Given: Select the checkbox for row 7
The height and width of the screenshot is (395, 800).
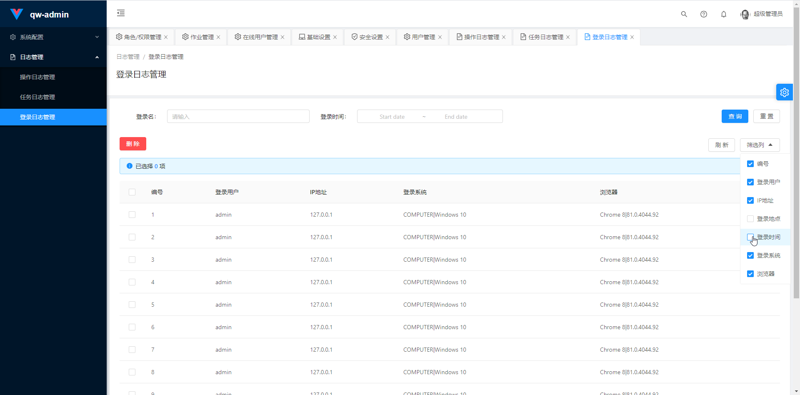Looking at the screenshot, I should click(x=132, y=350).
